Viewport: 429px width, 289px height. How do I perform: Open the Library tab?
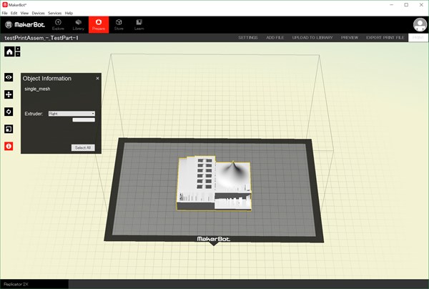pos(78,24)
